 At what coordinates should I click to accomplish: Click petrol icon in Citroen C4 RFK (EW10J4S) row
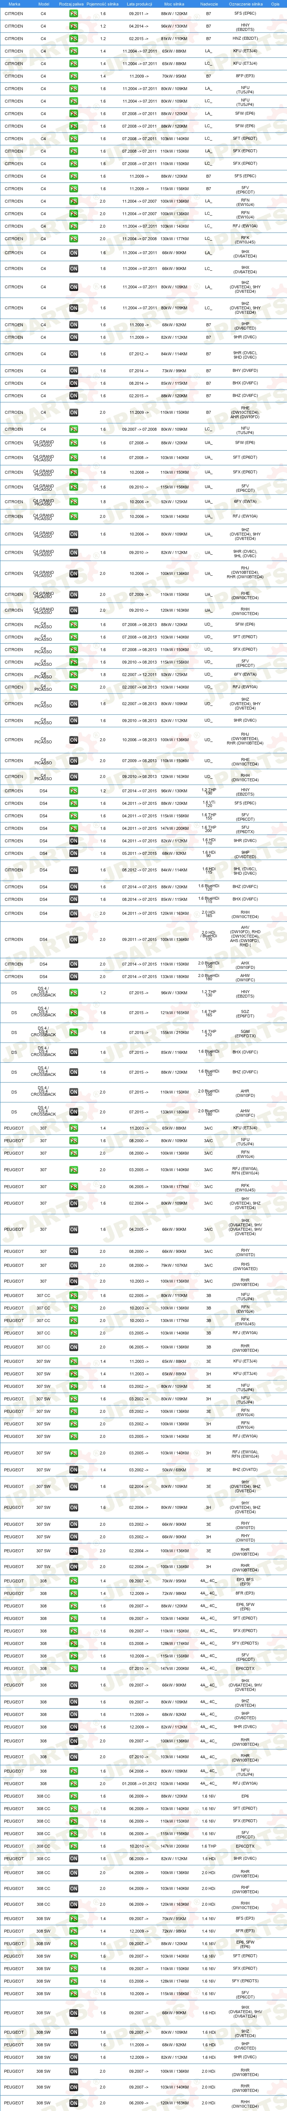74,239
